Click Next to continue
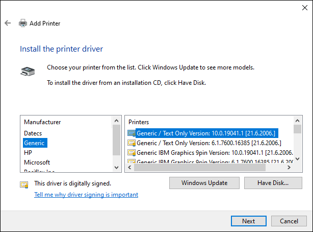 click(249, 221)
